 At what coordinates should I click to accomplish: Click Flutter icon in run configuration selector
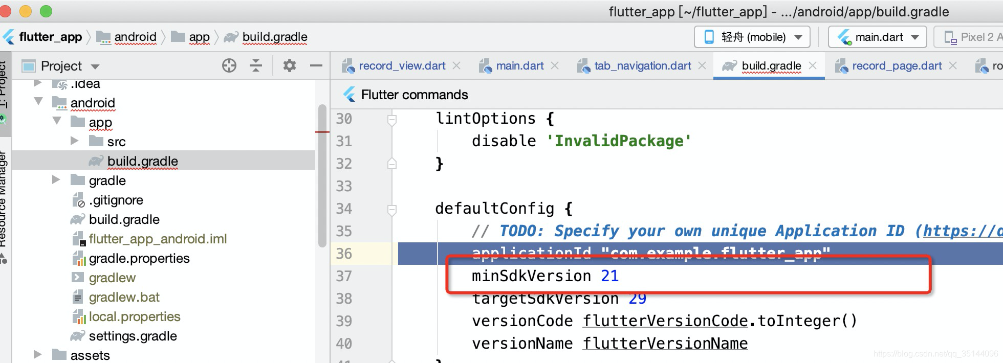pyautogui.click(x=844, y=37)
